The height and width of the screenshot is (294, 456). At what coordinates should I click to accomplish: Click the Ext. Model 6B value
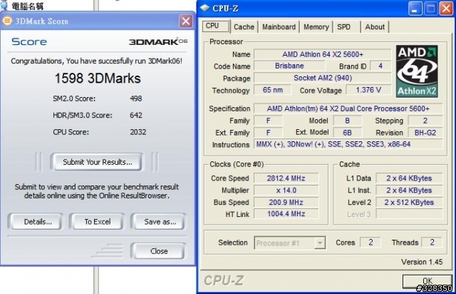[x=347, y=133]
